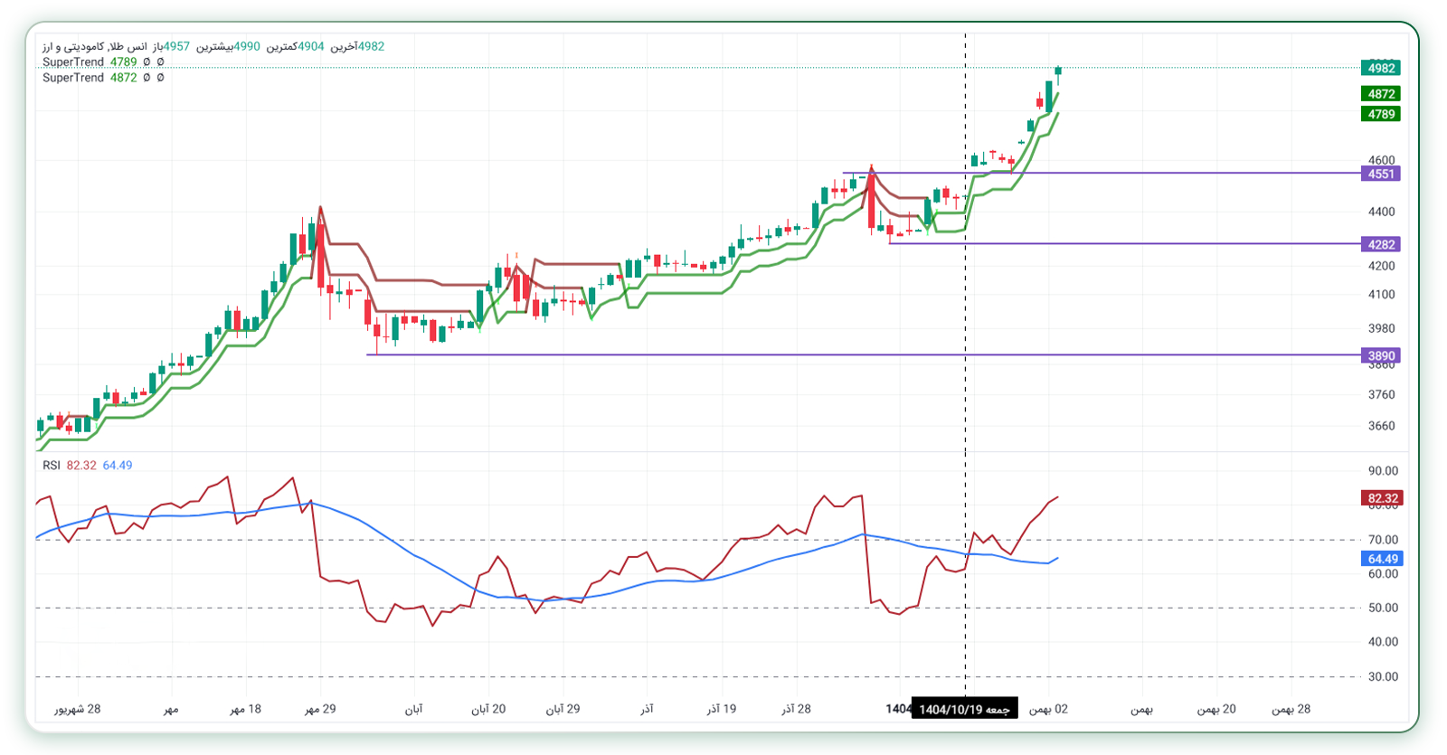Screen dimensions: 1447x755
Task: Click the last green candlestick near 4982
Action: [1058, 72]
